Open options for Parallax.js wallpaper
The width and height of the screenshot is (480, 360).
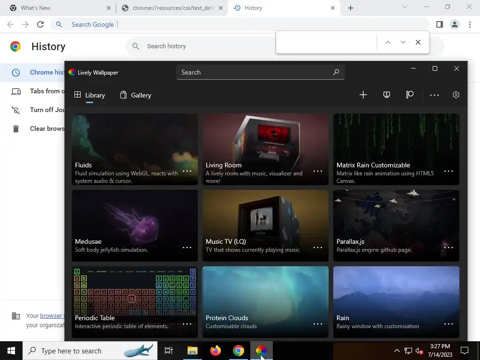click(449, 247)
